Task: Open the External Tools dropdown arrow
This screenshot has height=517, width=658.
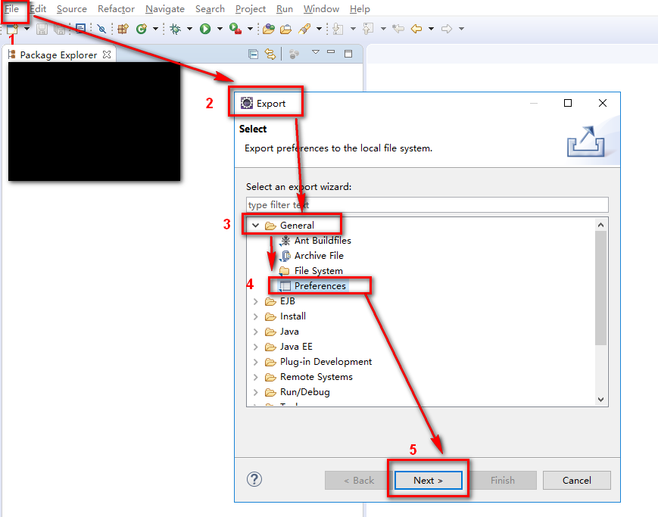Action: 250,29
